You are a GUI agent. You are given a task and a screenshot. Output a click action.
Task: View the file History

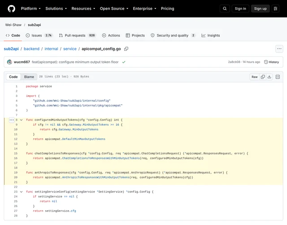[271, 62]
